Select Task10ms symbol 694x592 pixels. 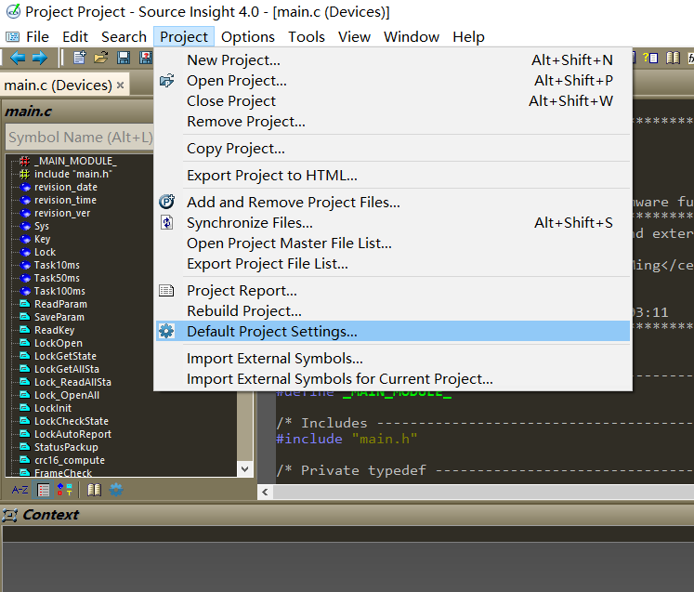(57, 265)
